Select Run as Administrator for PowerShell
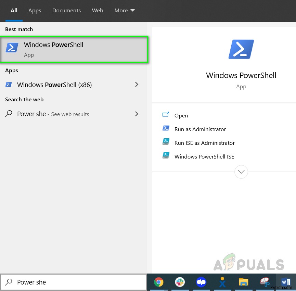 pyautogui.click(x=200, y=129)
